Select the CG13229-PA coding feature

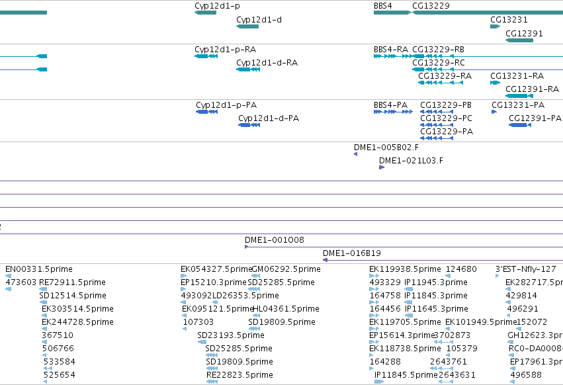pos(437,138)
